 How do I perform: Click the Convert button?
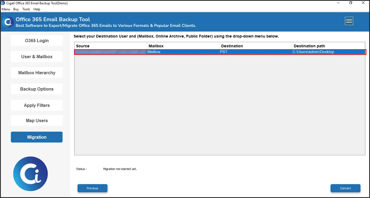346,188
